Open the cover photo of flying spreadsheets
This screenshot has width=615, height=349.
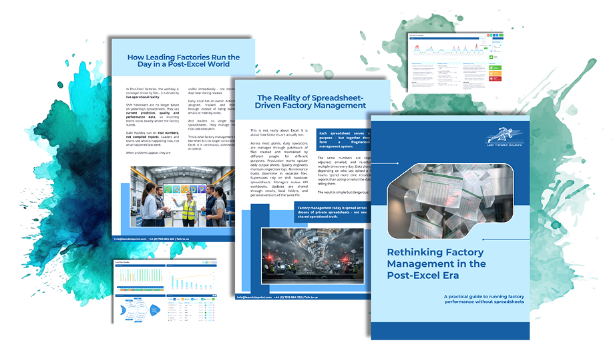[x=450, y=201]
